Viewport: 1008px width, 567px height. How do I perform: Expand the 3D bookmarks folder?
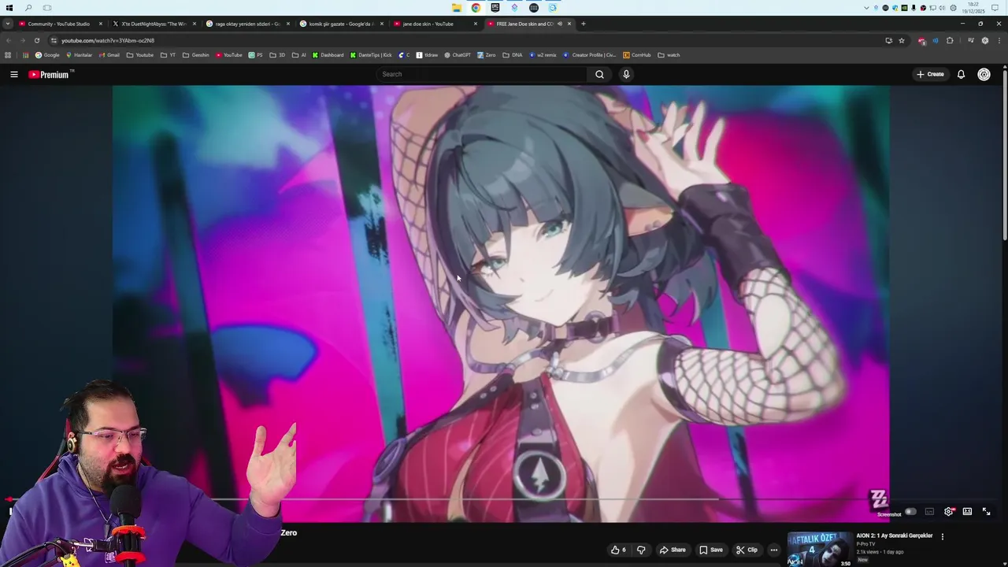[x=277, y=55]
